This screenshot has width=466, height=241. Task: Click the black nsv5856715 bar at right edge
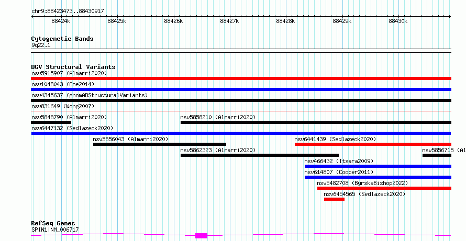tap(437, 155)
